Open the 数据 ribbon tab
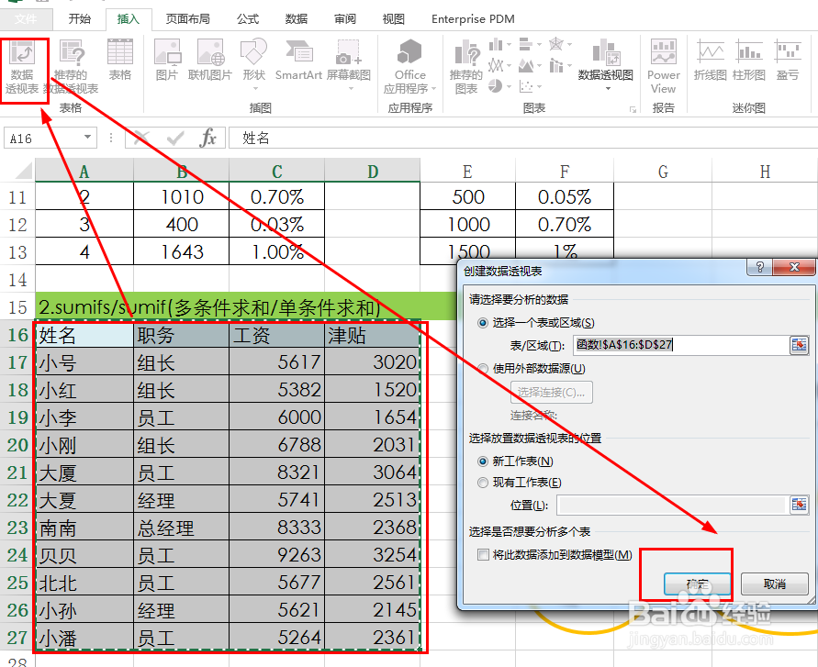 [x=296, y=18]
